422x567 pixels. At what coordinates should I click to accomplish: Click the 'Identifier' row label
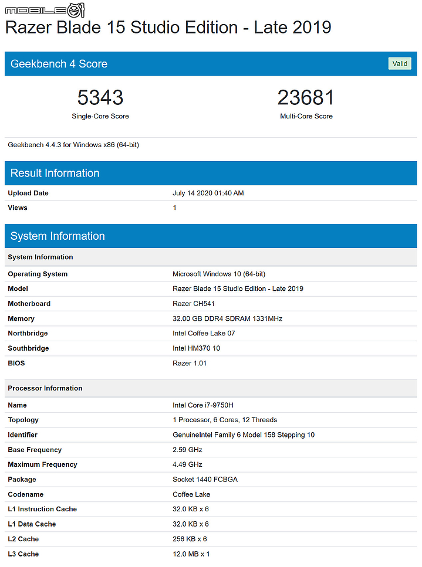23,435
